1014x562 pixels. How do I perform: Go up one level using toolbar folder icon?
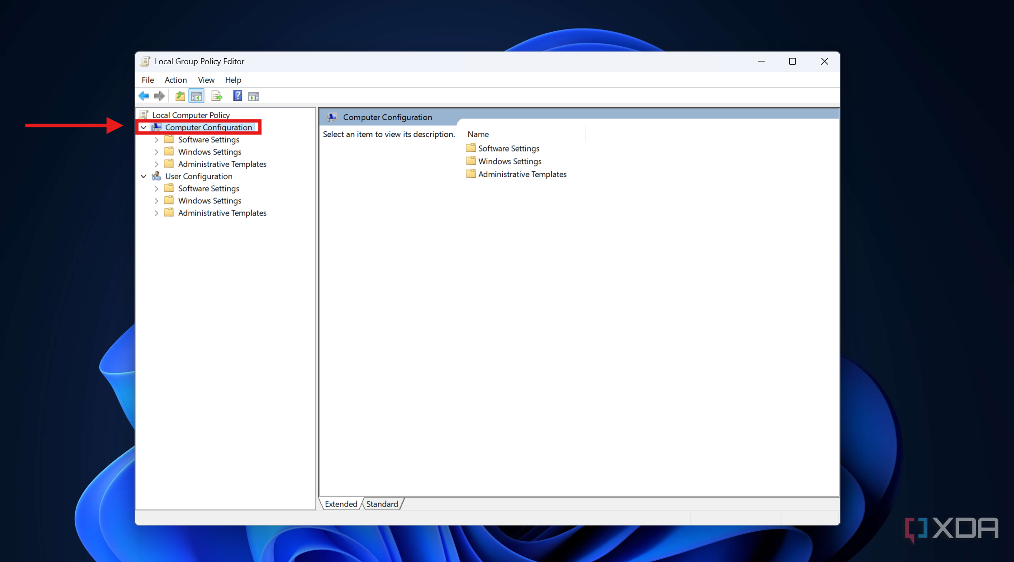pyautogui.click(x=180, y=96)
